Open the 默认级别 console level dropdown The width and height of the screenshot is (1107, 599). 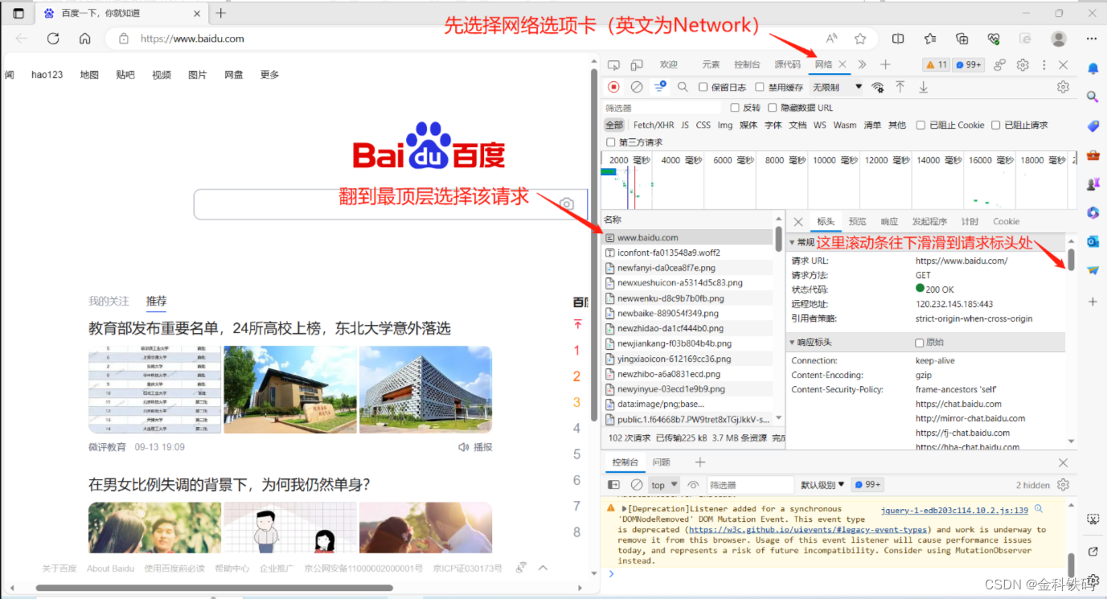click(x=821, y=484)
